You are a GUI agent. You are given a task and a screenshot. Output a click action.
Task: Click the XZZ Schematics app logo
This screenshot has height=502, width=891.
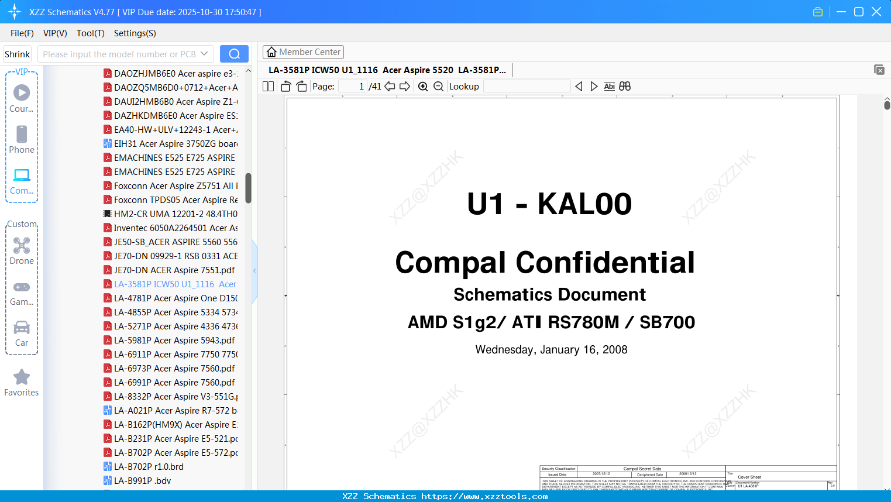tap(14, 12)
